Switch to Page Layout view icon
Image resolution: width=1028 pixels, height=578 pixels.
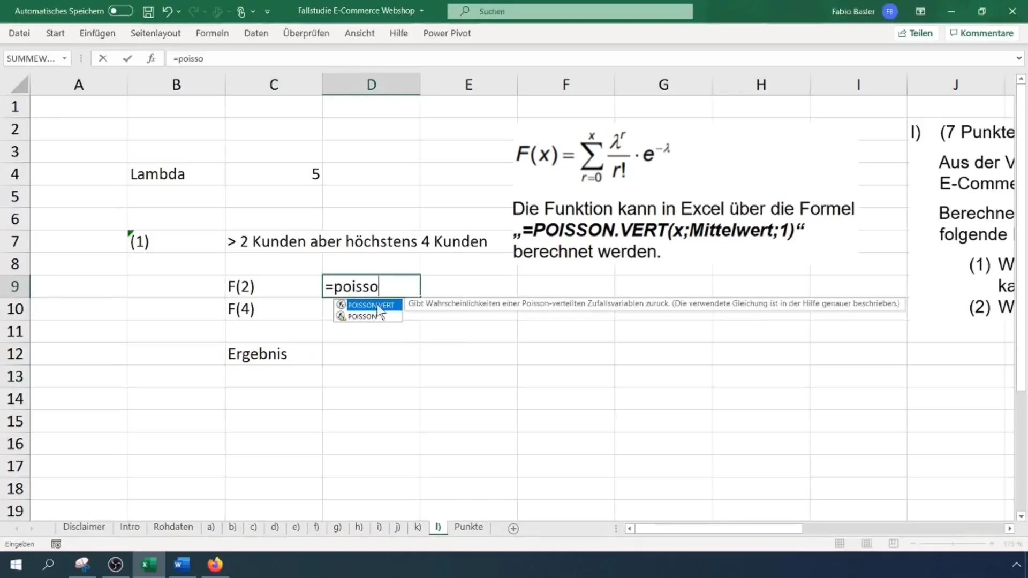(867, 544)
